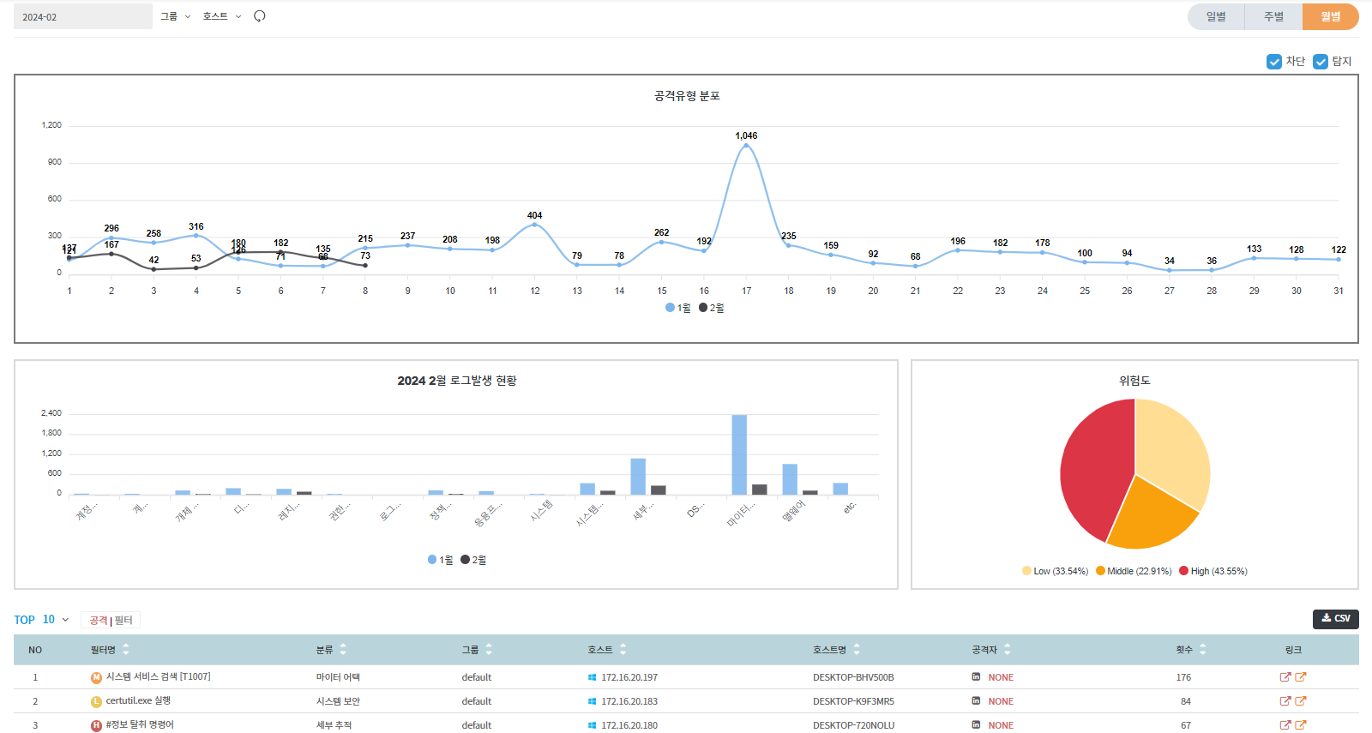Download the table with the CSV button
This screenshot has height=733, width=1372.
1335,618
